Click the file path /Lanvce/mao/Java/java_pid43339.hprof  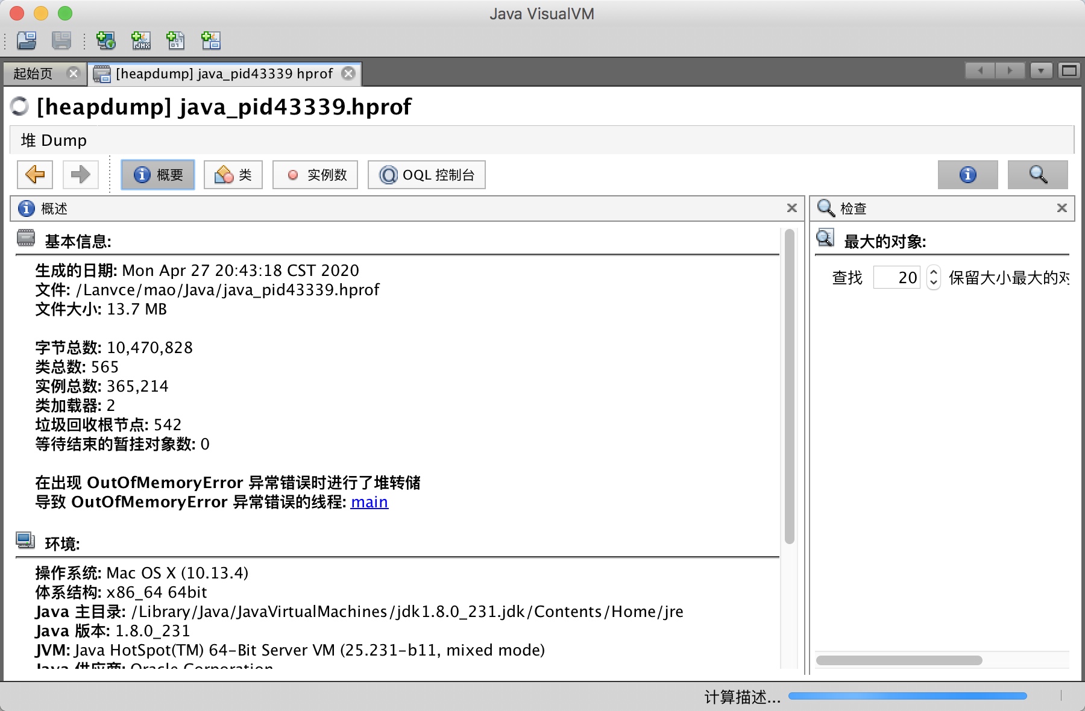(228, 290)
